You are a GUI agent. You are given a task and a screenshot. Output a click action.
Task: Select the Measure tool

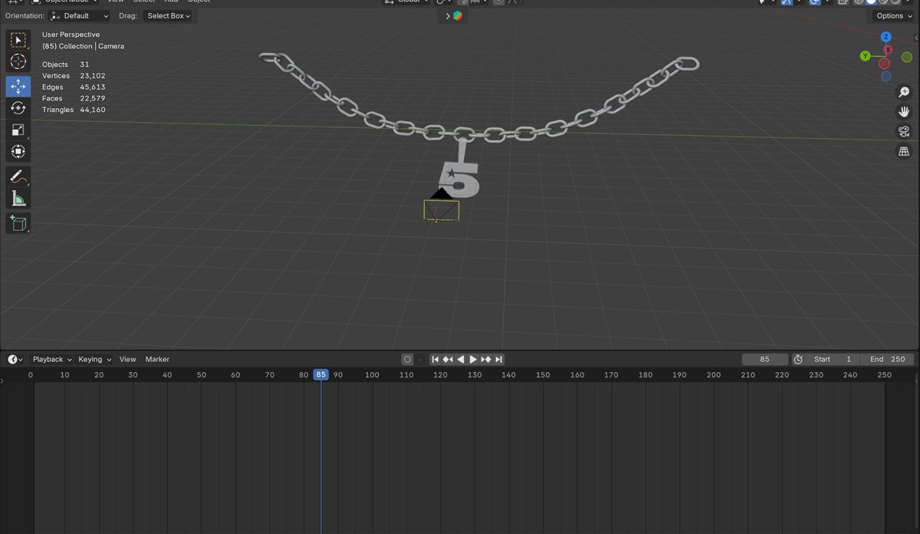(18, 199)
